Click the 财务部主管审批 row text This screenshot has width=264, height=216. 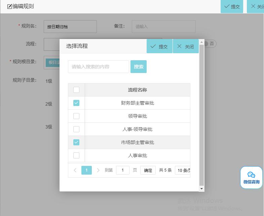(138, 103)
